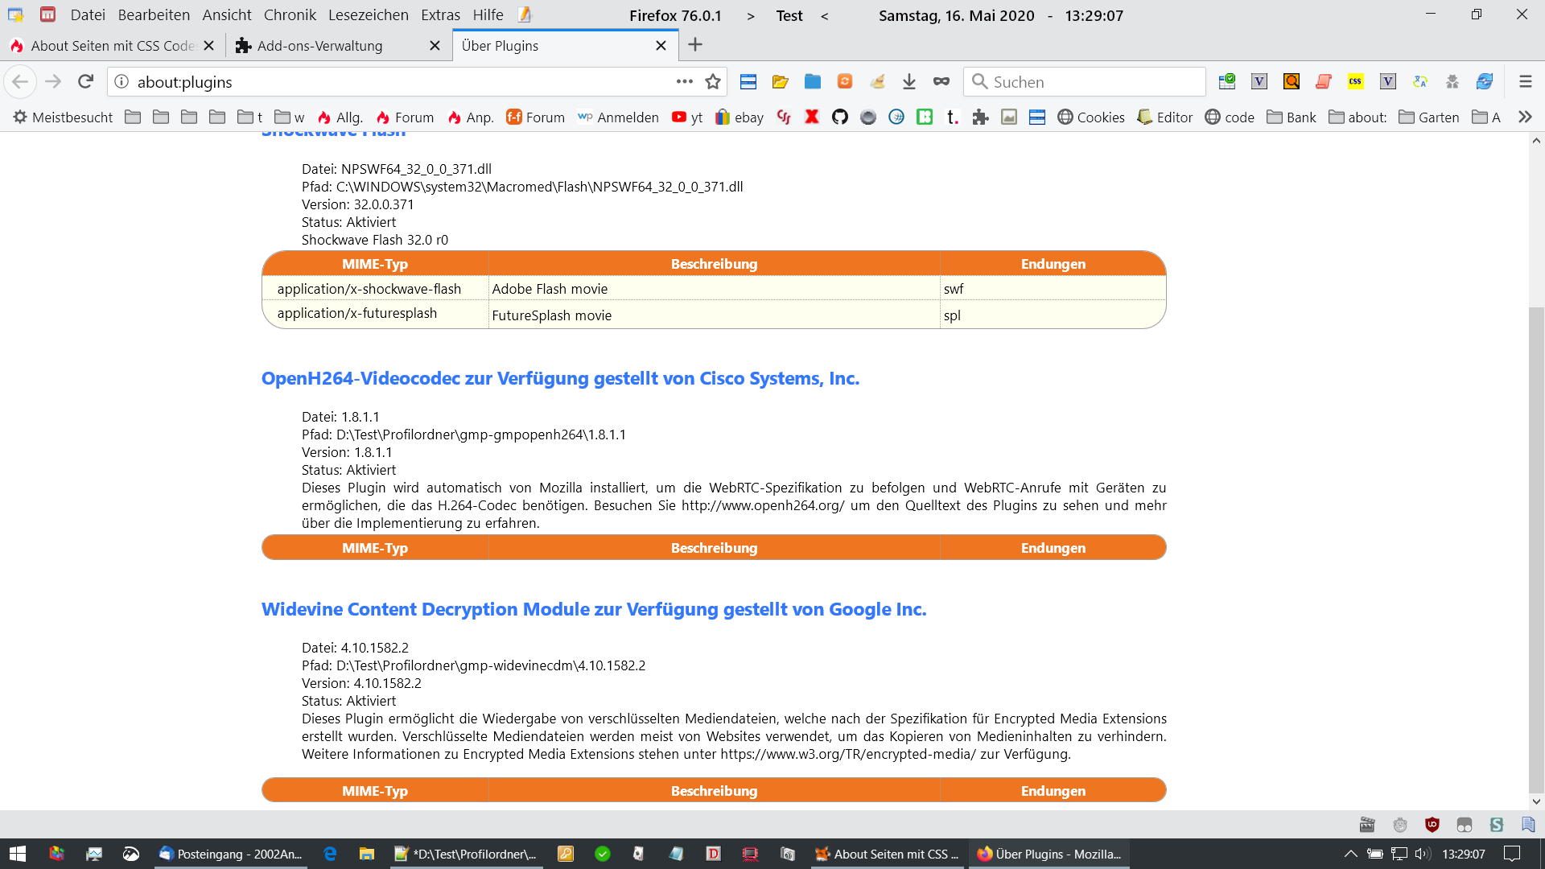Open the Chronik menu
Screen dimensions: 1545x869
(290, 15)
